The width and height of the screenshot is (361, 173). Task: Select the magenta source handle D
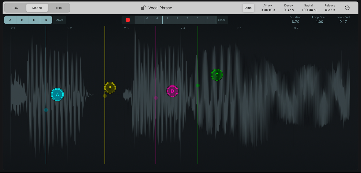[x=172, y=91]
